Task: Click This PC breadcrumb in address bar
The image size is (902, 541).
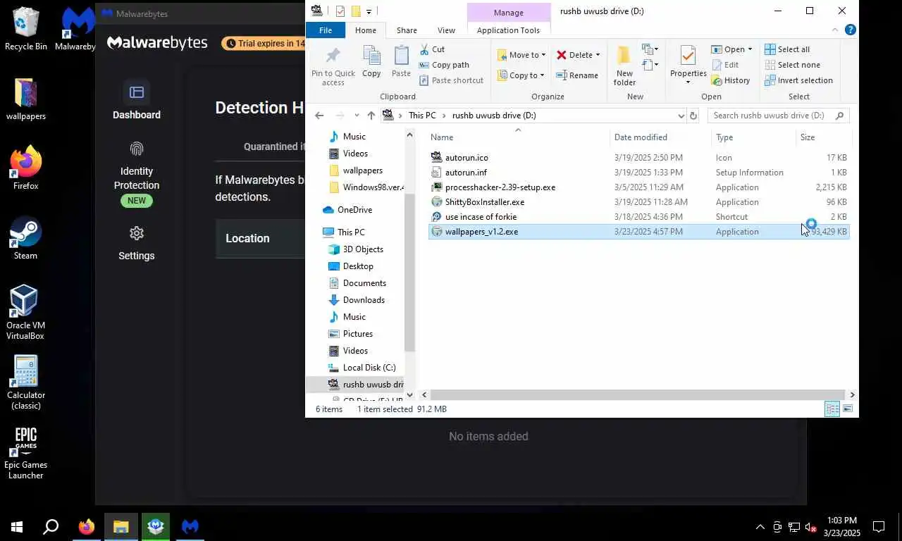Action: coord(422,116)
